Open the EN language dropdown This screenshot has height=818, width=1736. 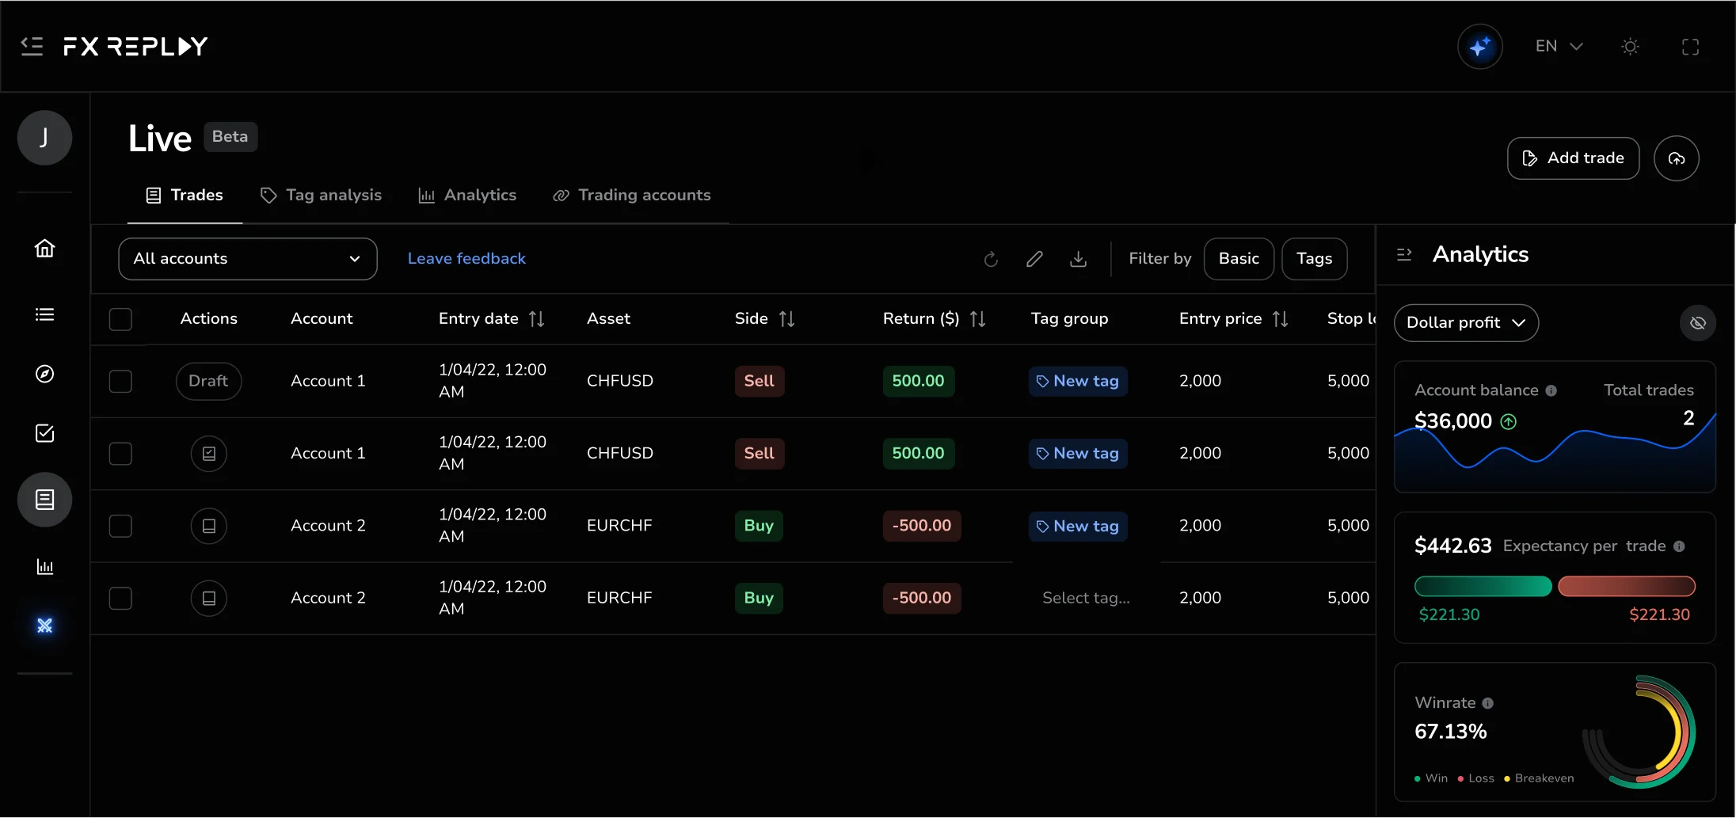coord(1559,47)
